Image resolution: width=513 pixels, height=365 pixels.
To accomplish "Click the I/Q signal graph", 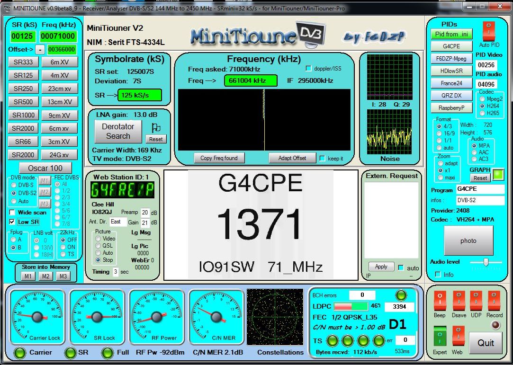I will tap(389, 77).
